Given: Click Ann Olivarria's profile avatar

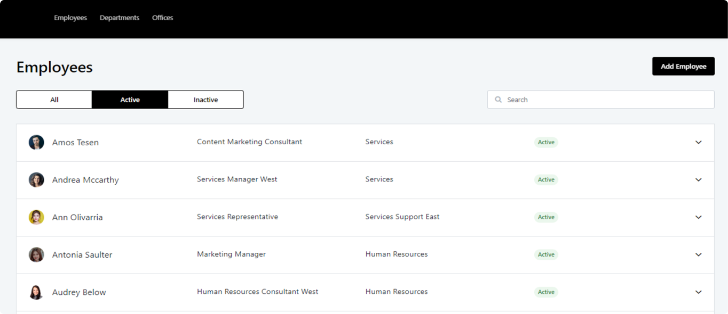Looking at the screenshot, I should (36, 217).
